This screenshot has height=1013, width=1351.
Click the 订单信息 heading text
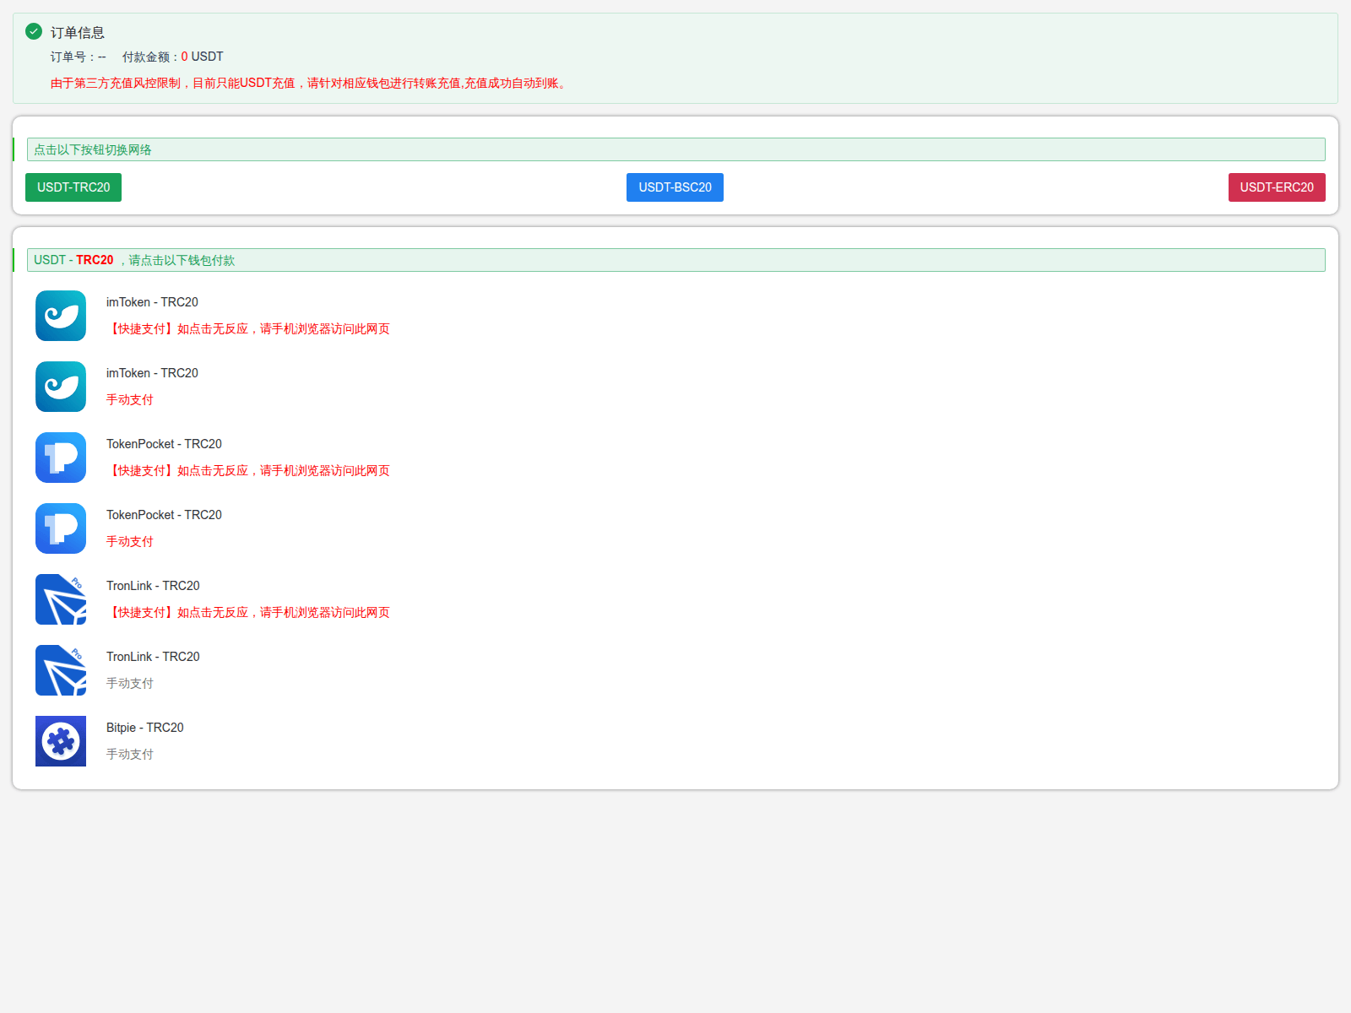point(78,33)
